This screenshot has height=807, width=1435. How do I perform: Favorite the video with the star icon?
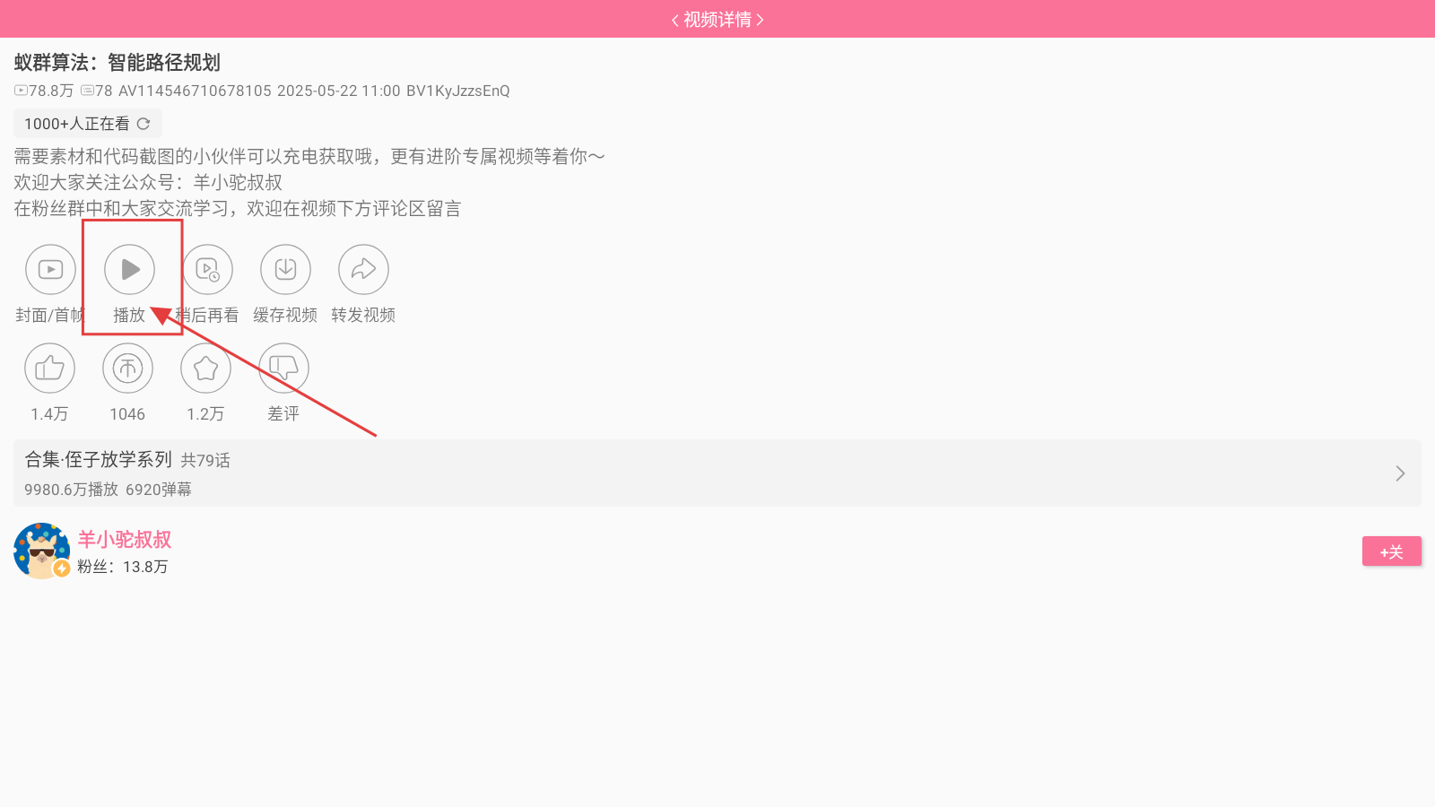[205, 368]
